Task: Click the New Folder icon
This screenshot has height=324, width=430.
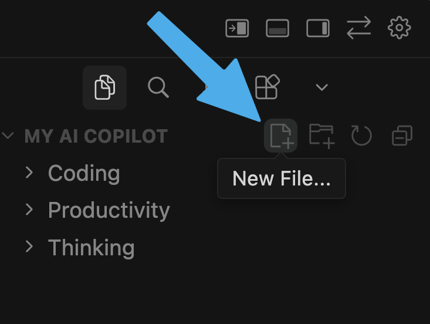Action: (x=321, y=136)
